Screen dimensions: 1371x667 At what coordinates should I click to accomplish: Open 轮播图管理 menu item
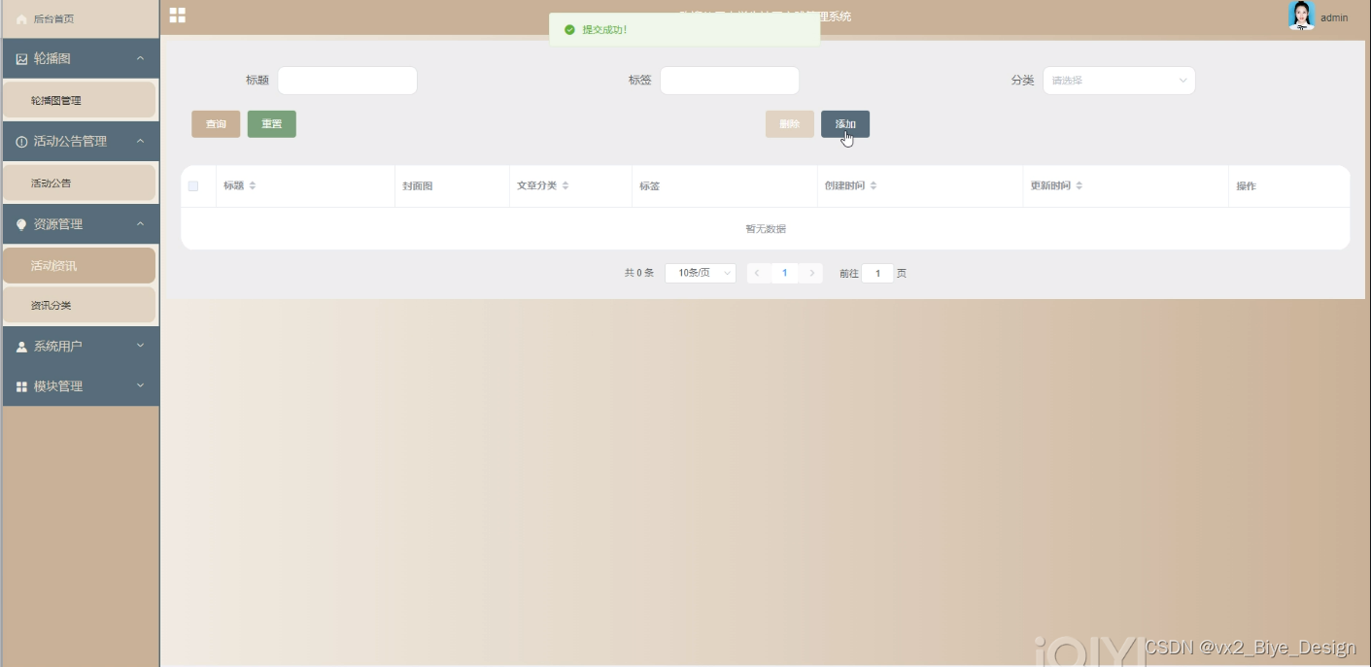(80, 101)
